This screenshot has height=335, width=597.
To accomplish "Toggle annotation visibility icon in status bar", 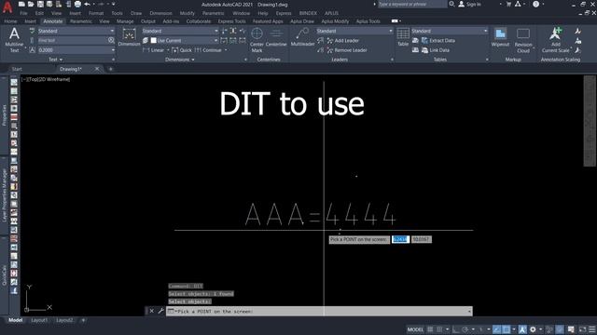I will click(522, 329).
